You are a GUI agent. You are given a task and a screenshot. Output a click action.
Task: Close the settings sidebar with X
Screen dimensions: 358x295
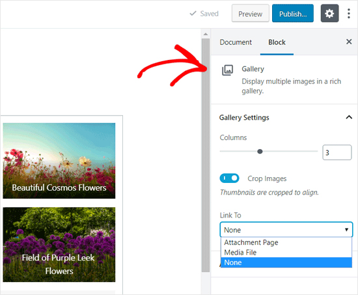[349, 42]
